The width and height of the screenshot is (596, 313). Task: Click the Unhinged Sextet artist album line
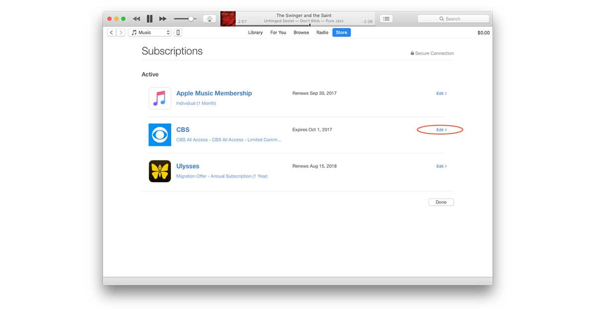(304, 21)
